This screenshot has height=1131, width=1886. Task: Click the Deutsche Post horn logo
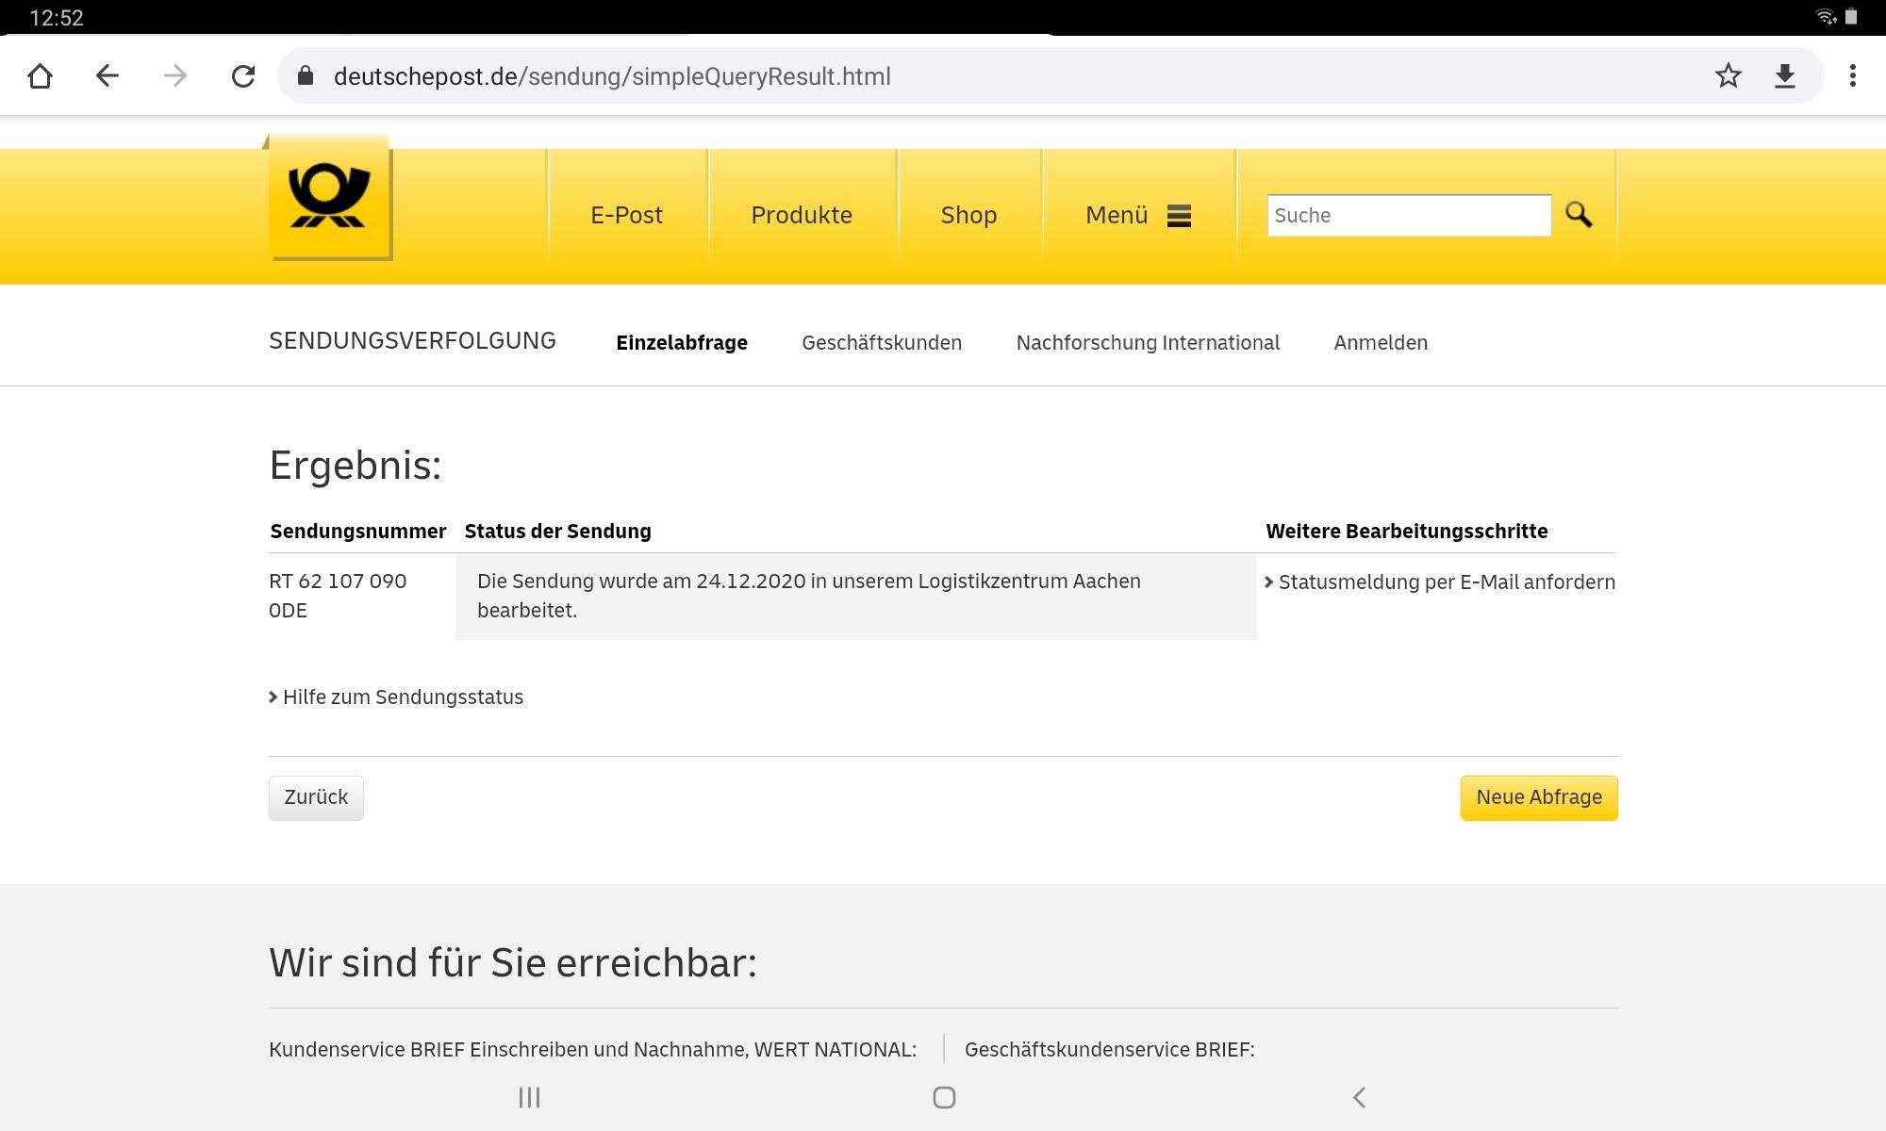pos(329,197)
